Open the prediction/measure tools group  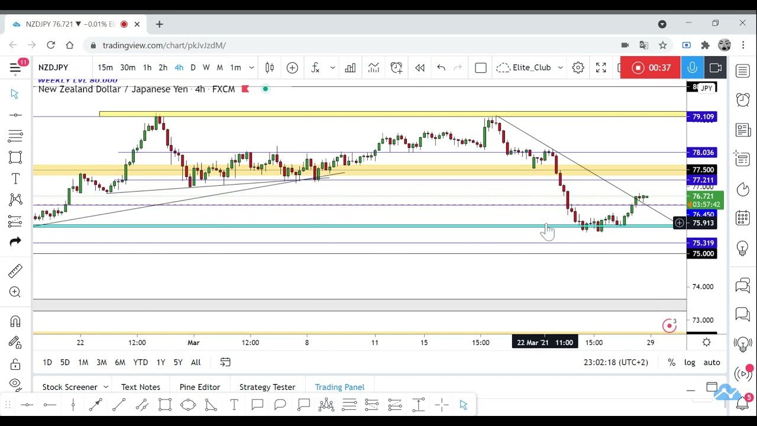point(15,221)
